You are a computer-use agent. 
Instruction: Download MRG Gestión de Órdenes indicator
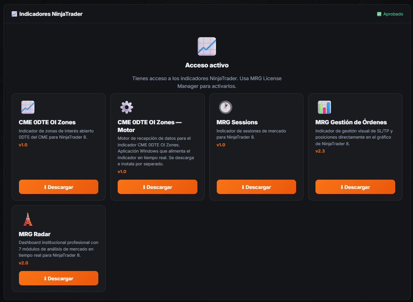pyautogui.click(x=355, y=187)
